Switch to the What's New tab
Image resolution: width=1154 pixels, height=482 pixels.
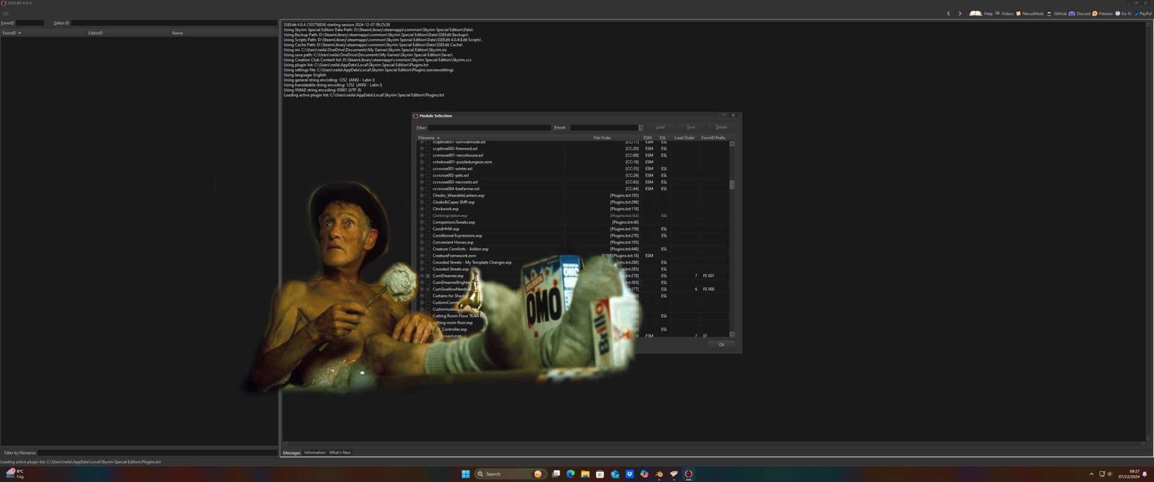coord(340,453)
